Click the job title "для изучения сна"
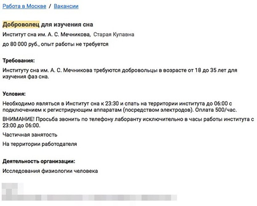 point(67,24)
